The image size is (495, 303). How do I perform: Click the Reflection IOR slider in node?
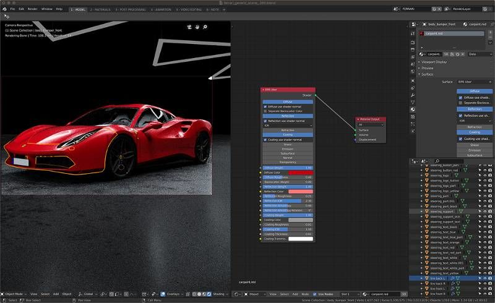click(288, 201)
